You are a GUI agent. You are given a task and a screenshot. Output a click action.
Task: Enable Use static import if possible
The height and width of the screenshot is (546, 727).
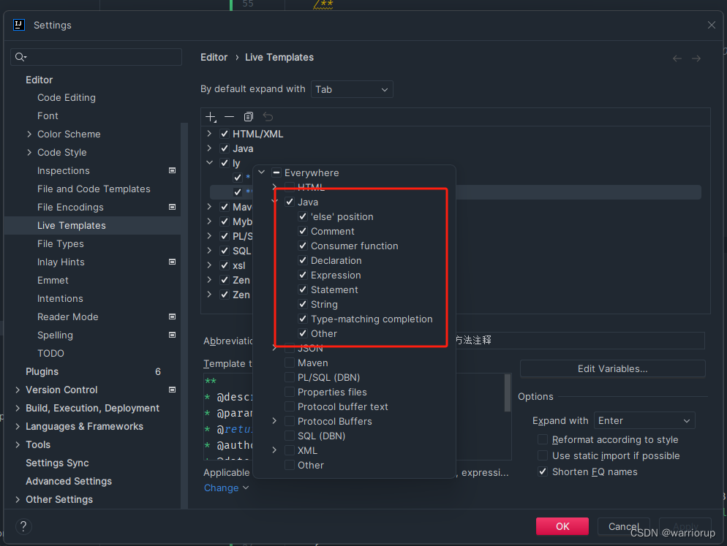[543, 455]
